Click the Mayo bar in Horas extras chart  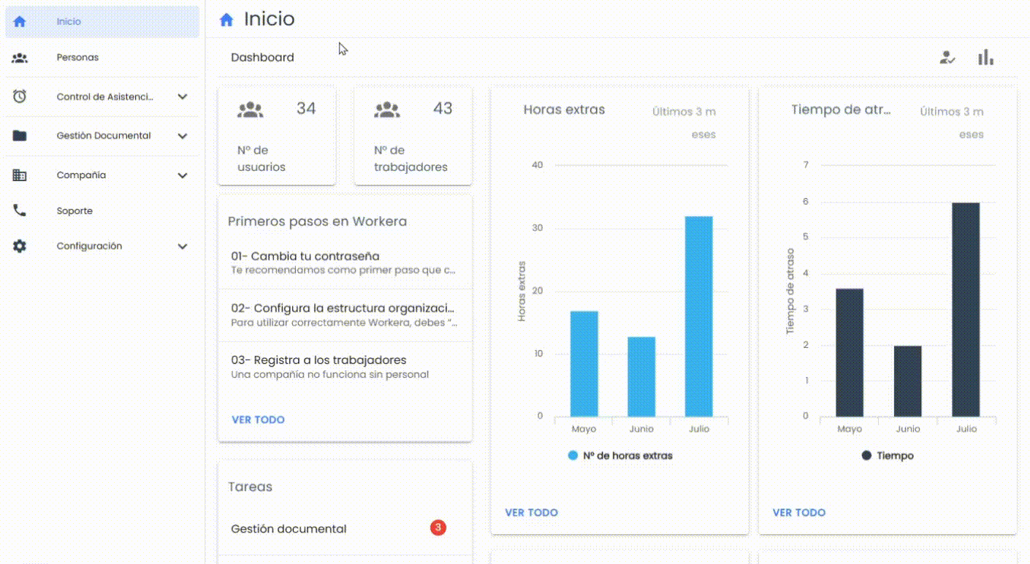click(x=584, y=364)
